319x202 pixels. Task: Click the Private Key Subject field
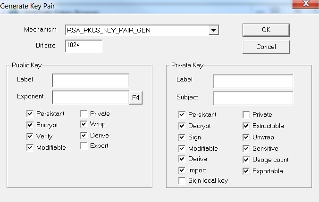253,98
